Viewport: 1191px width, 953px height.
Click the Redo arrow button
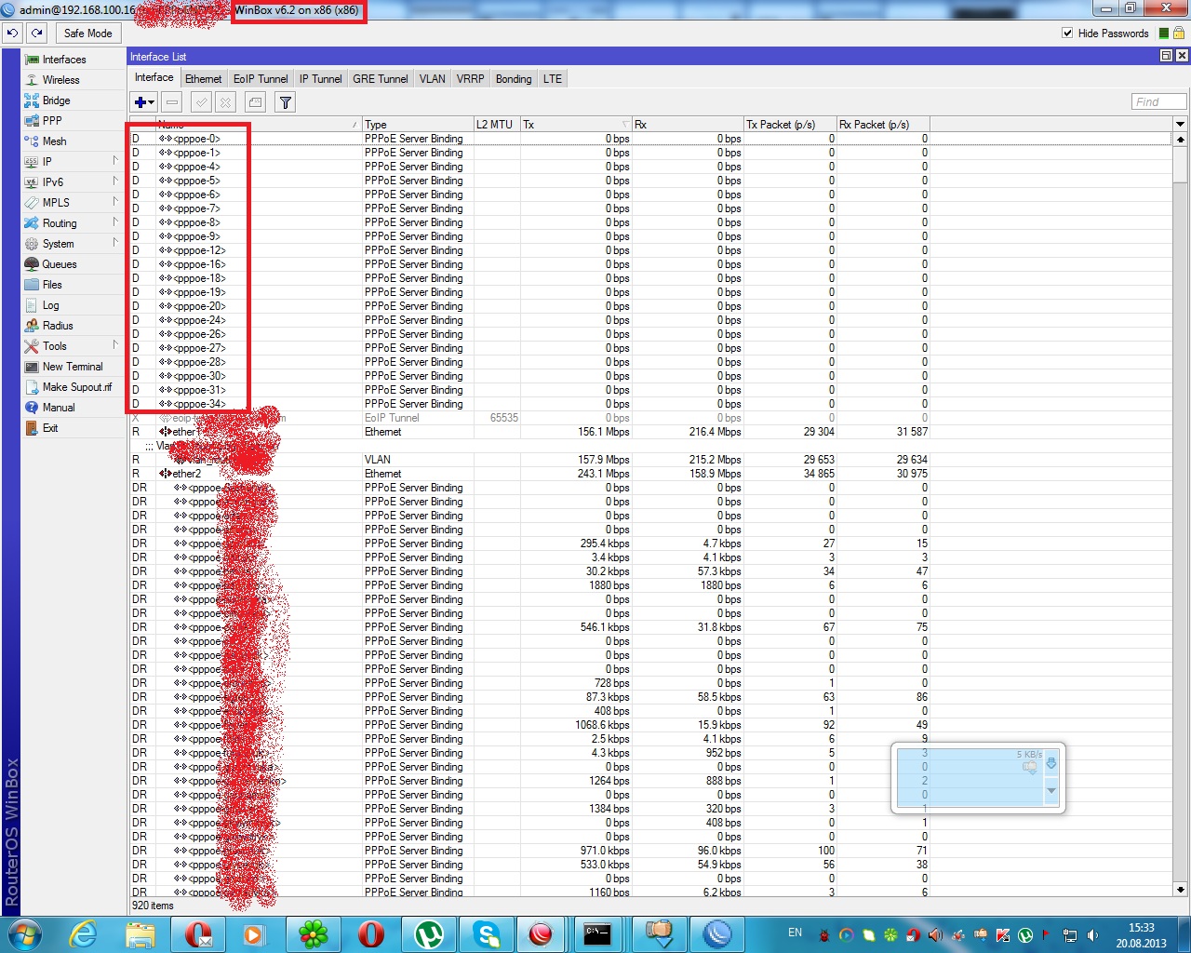coord(36,33)
